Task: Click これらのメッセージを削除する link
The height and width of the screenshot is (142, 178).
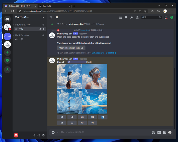Action: click(104, 53)
